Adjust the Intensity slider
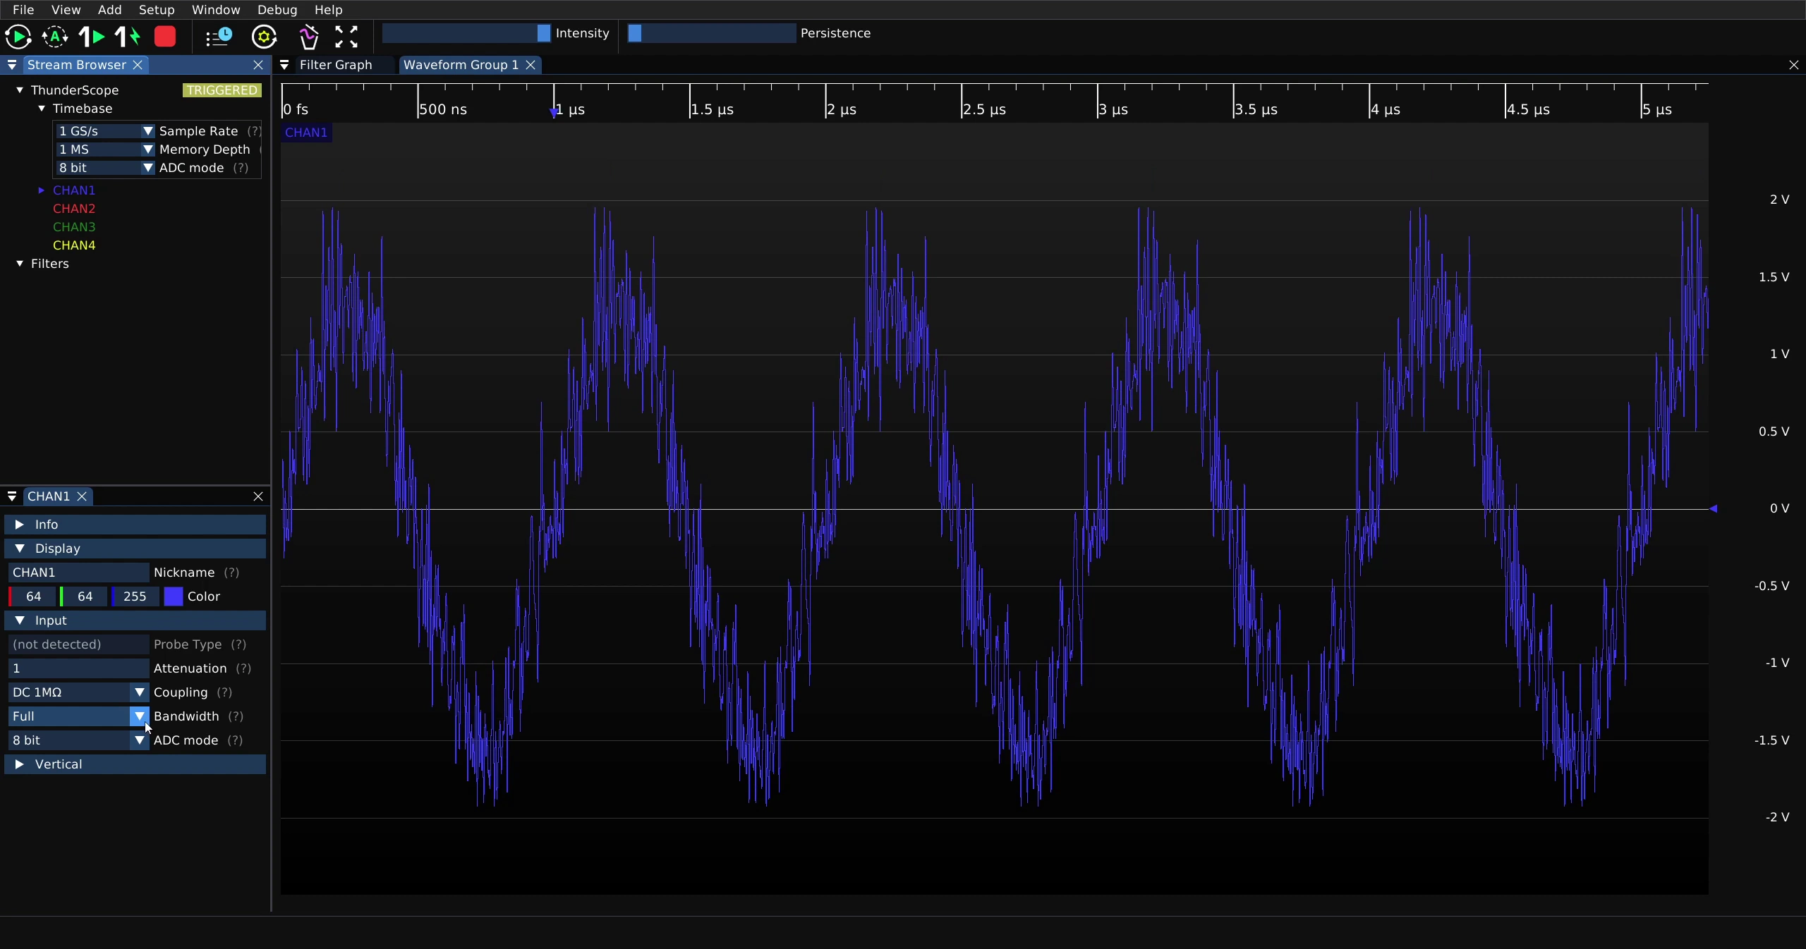 pos(466,33)
